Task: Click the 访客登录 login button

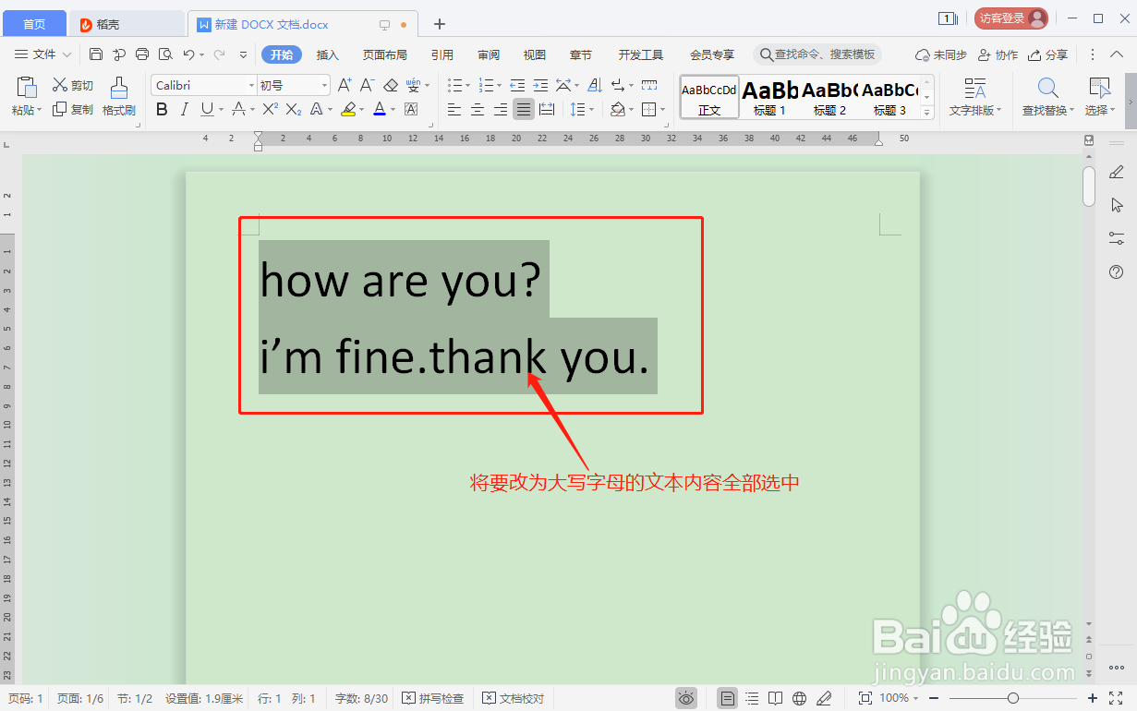Action: point(1011,18)
